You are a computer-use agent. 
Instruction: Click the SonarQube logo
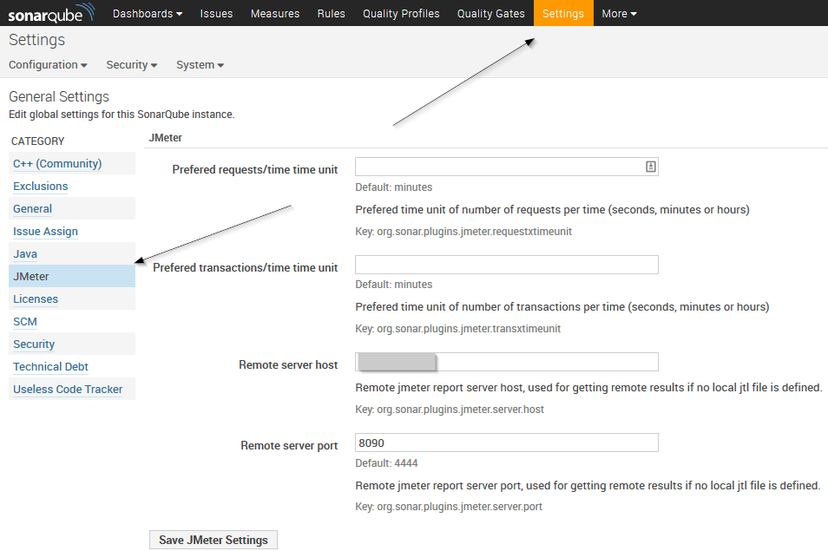(x=51, y=13)
